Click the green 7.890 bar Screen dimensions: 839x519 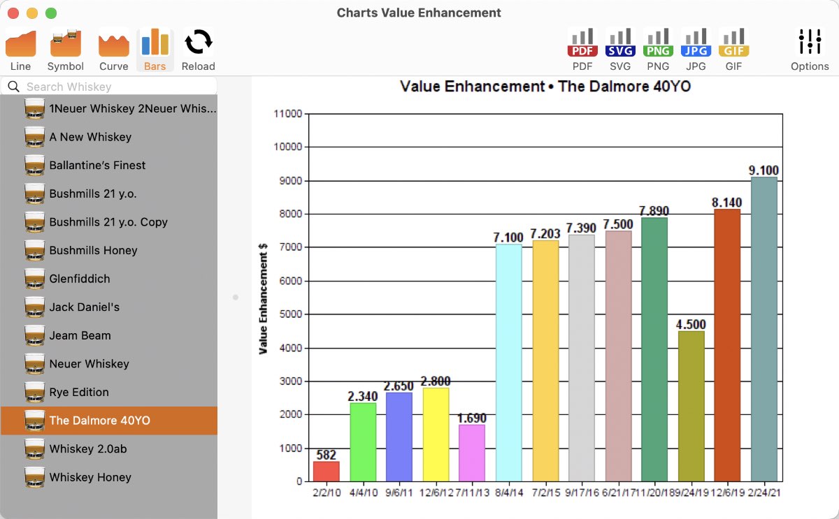click(x=654, y=349)
